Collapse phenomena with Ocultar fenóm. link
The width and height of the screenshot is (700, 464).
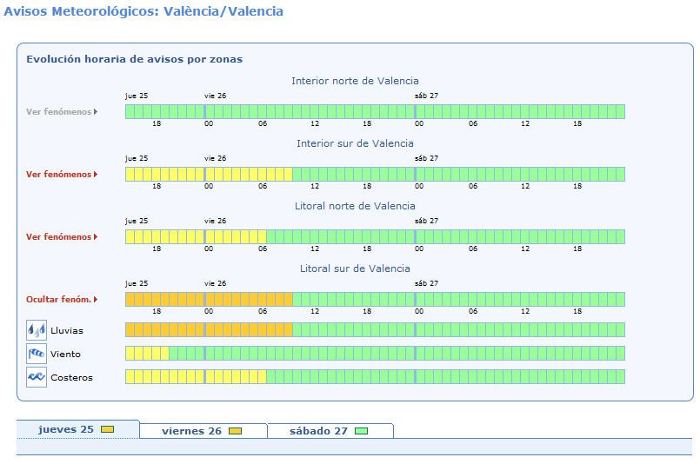[x=62, y=300]
